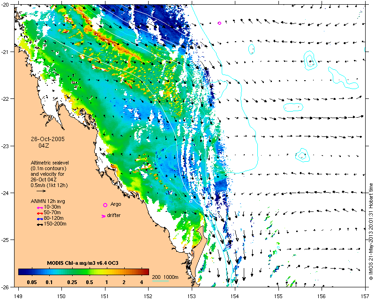This screenshot has width=375, height=300.
Task: Click the '4' colorbar value
Action: (x=142, y=282)
